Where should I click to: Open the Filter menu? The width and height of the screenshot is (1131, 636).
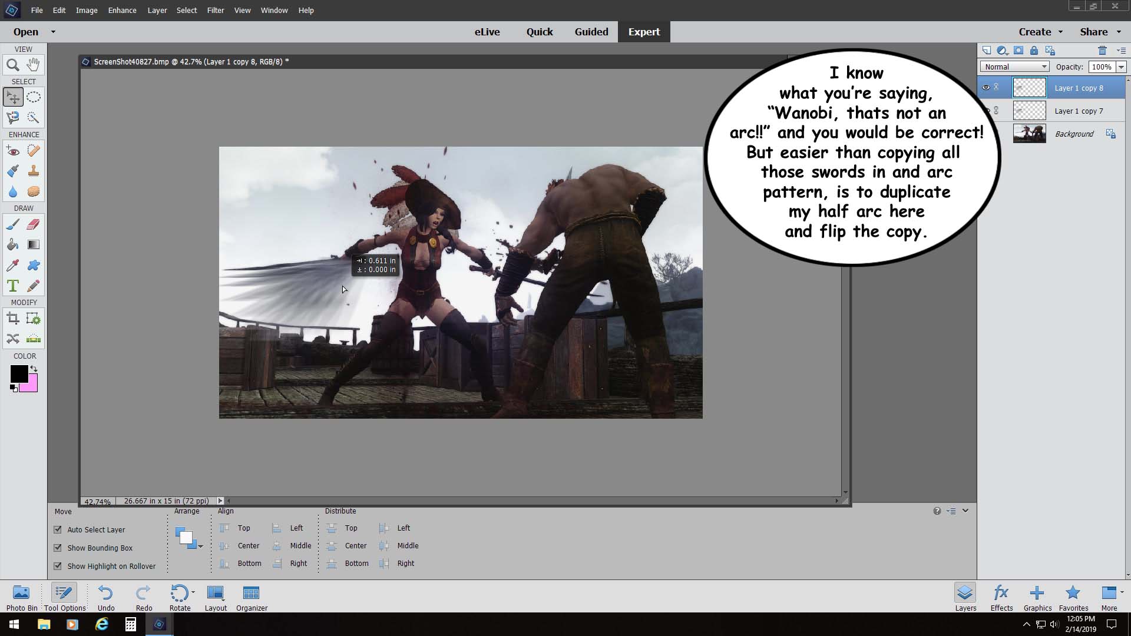tap(216, 10)
